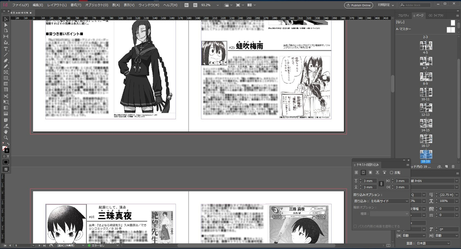Toggle formatting affects container button

click(4, 156)
